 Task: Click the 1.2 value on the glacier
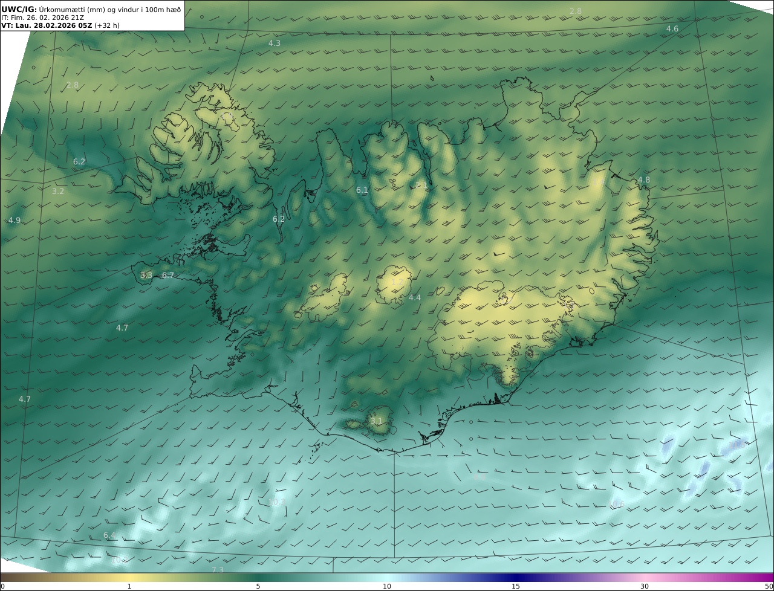397,282
